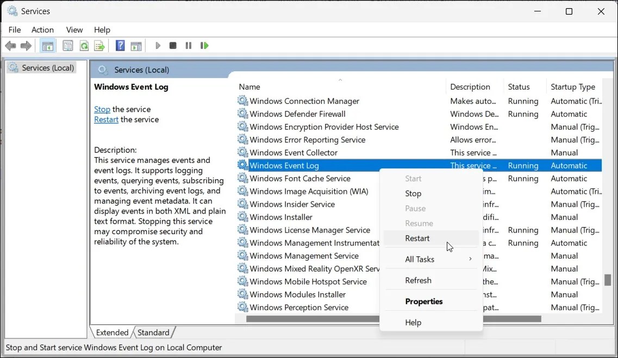
Task: Click the Restart service link
Action: [x=106, y=120]
